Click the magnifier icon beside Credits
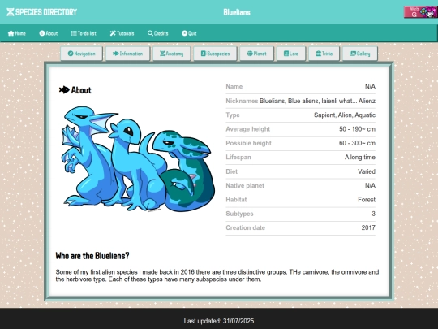Screen dimensions: 438x329 150,33
